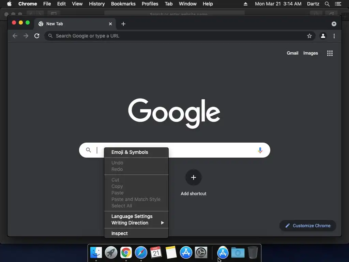Screen dimensions: 349x262
Task: Click the address bar URL field
Action: click(180, 36)
